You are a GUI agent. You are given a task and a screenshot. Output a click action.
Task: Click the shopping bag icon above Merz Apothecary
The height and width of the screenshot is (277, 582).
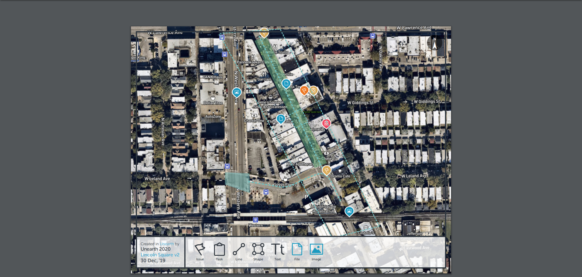tap(300, 159)
